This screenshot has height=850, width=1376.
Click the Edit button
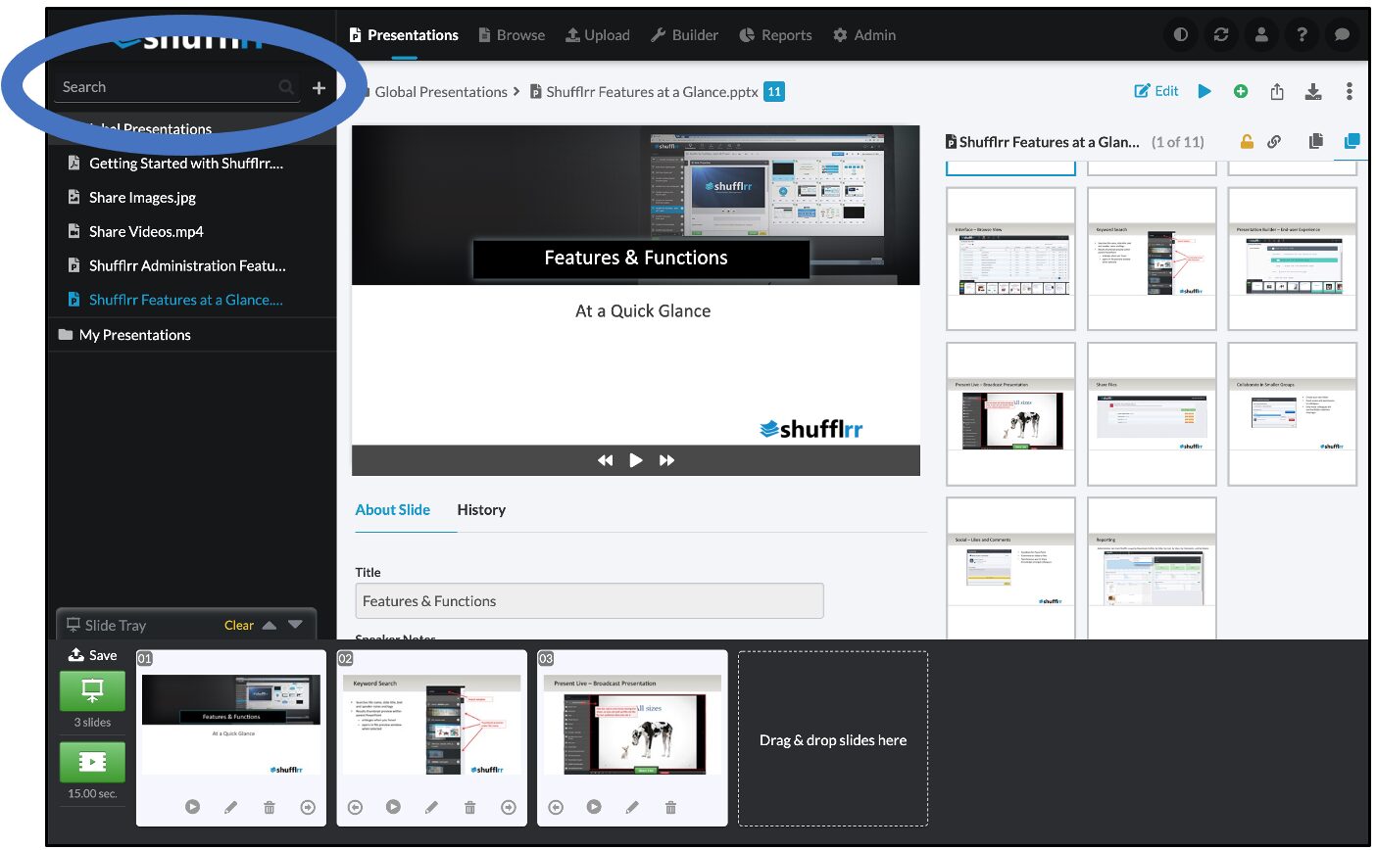tap(1156, 91)
